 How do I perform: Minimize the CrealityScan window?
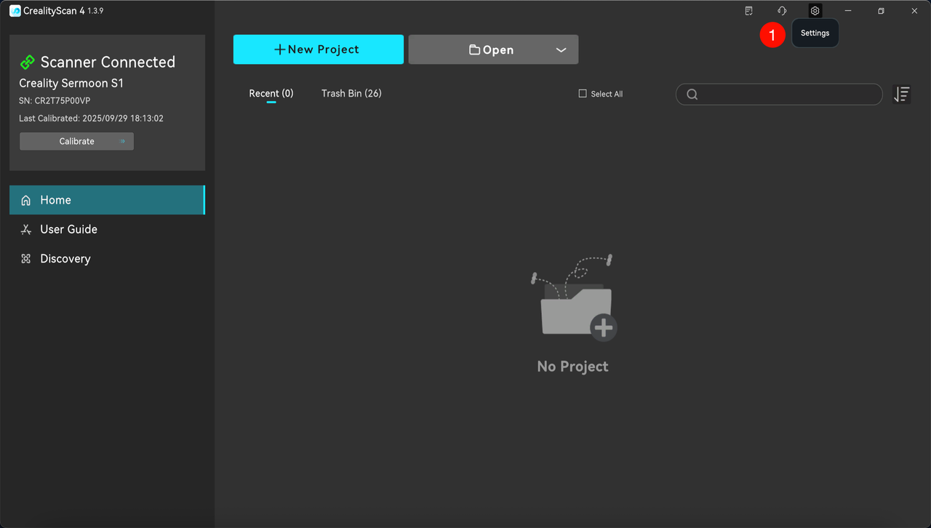point(847,10)
